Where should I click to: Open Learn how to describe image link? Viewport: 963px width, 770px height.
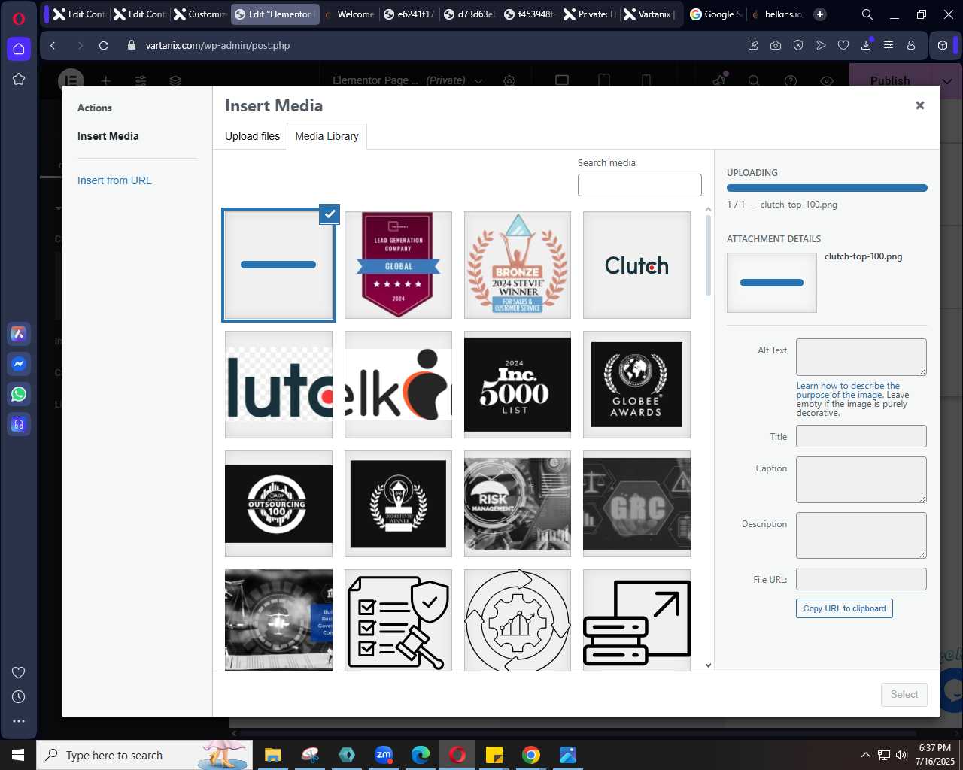click(848, 390)
